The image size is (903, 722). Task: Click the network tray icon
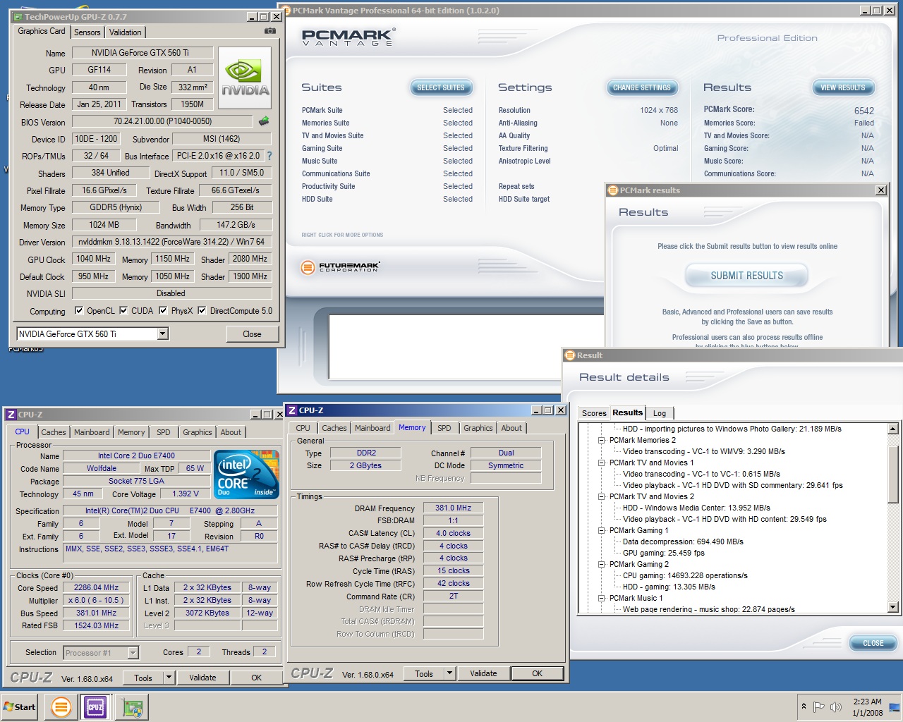[894, 706]
